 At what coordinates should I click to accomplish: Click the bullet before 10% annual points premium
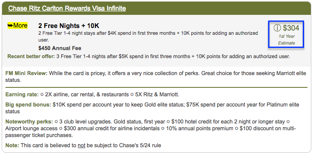click(163, 129)
